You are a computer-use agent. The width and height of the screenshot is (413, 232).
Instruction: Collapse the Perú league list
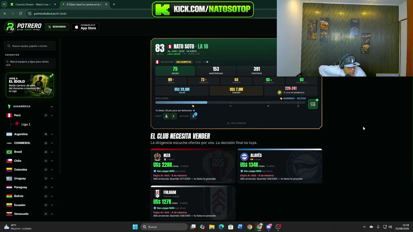coord(52,115)
